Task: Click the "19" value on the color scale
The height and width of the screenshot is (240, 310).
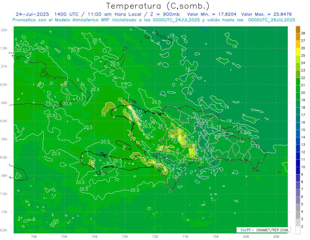Action: [303, 100]
